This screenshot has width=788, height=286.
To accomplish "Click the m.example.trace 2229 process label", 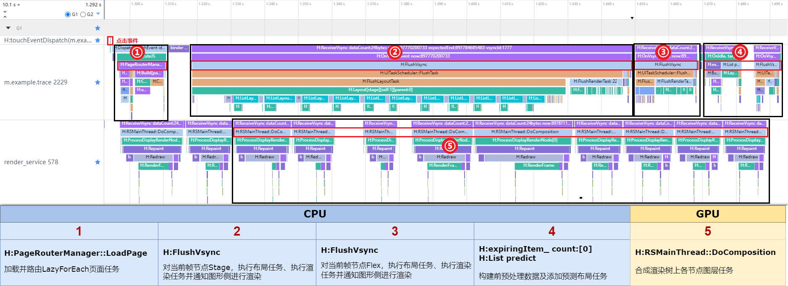I will 36,82.
